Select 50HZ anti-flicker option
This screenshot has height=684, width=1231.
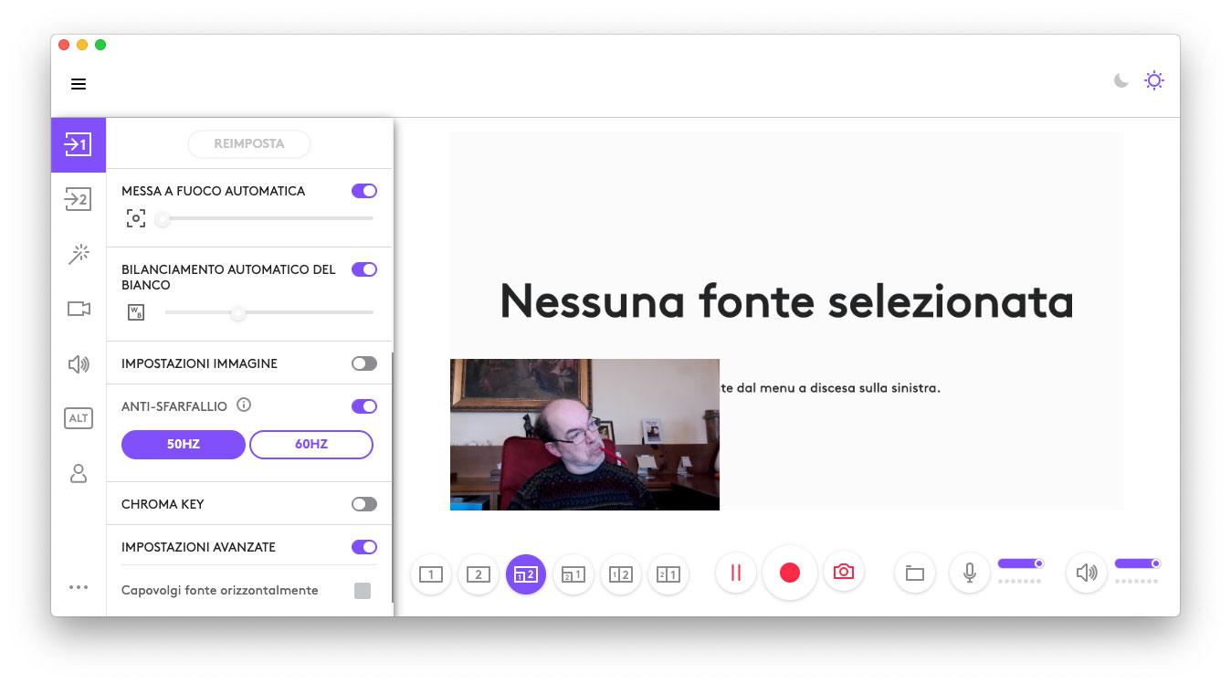pyautogui.click(x=184, y=445)
